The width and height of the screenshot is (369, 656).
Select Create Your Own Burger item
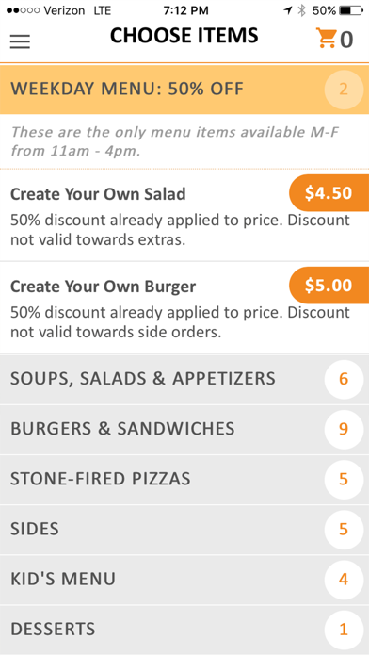[184, 308]
